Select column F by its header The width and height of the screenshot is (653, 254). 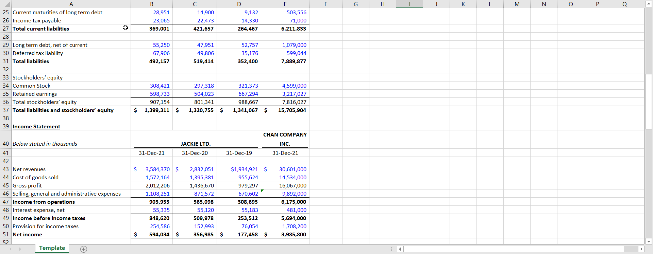[x=326, y=4]
